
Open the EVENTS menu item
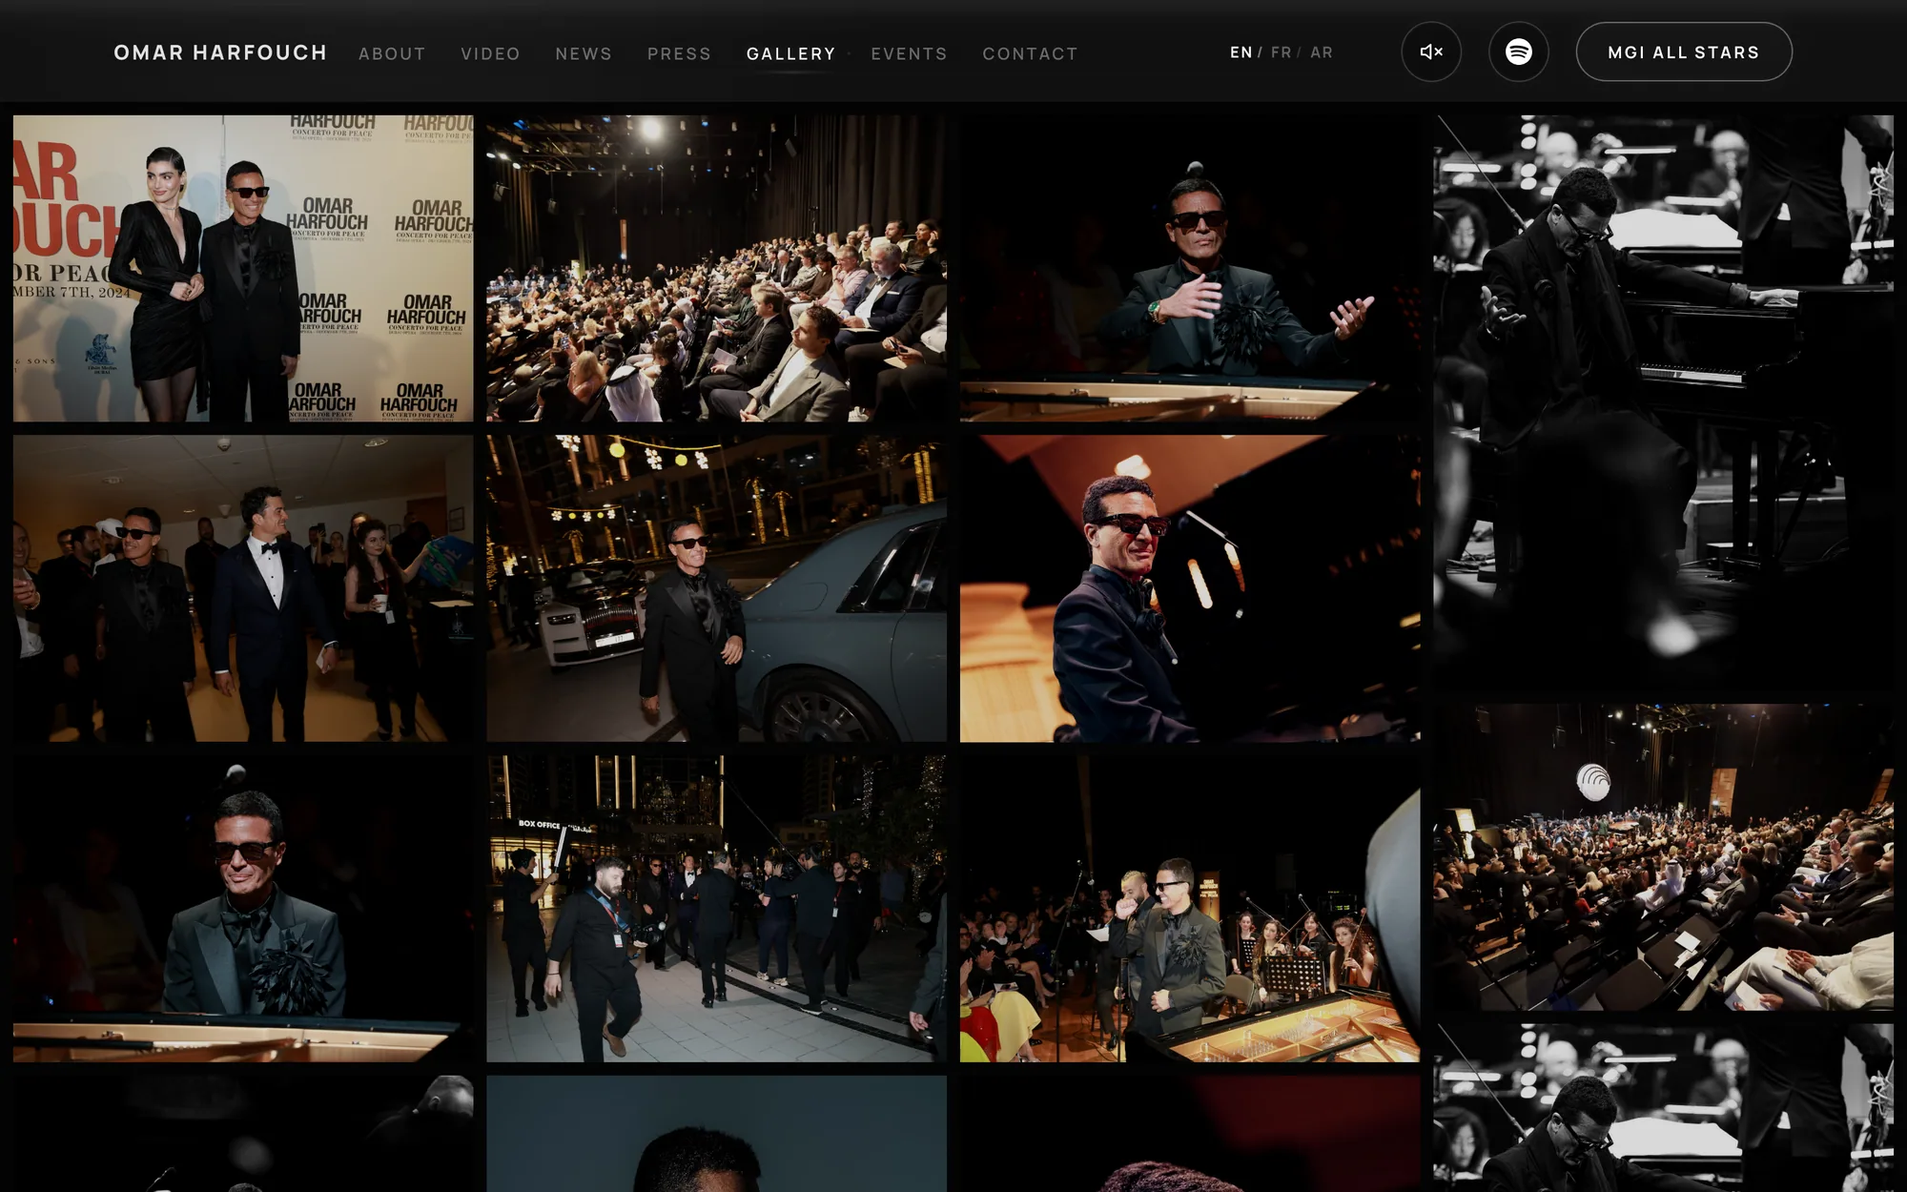click(909, 53)
